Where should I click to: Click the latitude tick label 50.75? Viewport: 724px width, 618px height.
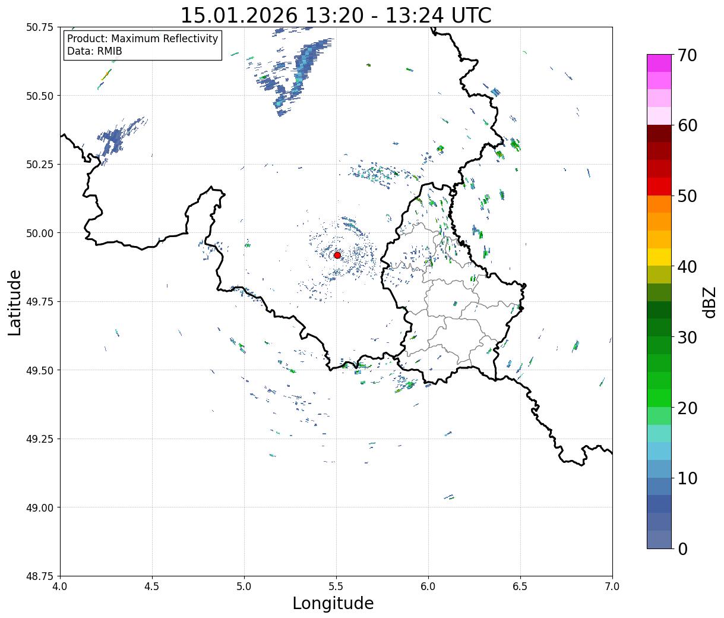[x=40, y=27]
